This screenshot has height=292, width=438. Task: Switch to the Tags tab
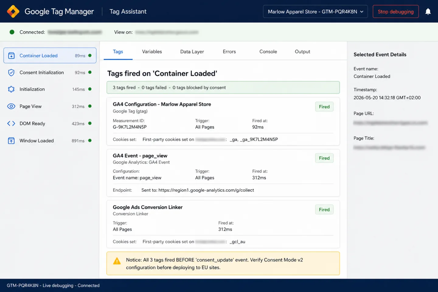[118, 52]
